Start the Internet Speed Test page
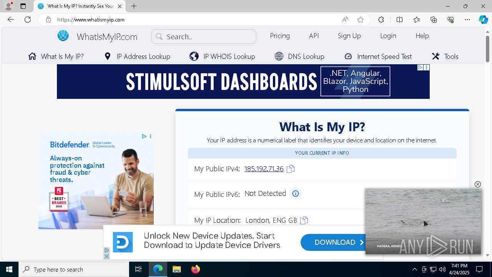 [x=378, y=57]
